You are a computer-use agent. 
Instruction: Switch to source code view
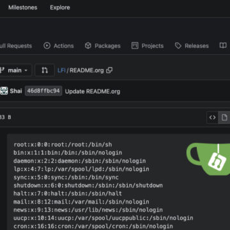(x=212, y=118)
